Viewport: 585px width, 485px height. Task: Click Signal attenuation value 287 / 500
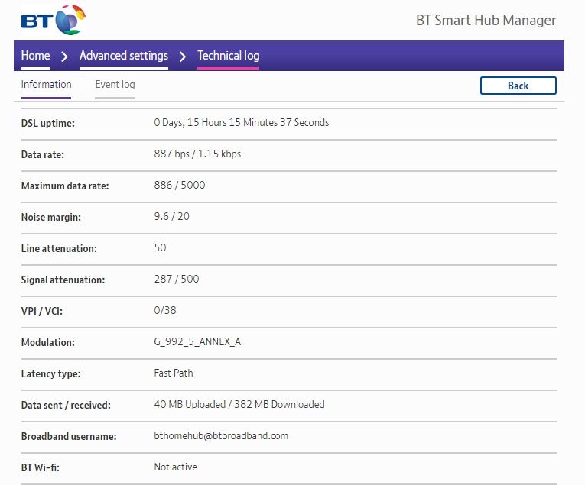pos(177,279)
